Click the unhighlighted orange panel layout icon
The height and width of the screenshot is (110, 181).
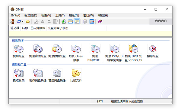[x=70, y=21]
